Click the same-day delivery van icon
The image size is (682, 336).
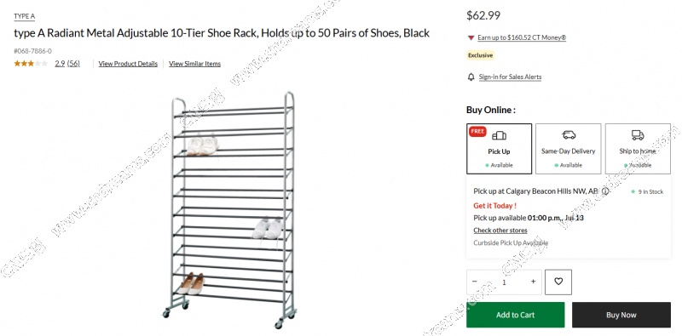pyautogui.click(x=569, y=135)
